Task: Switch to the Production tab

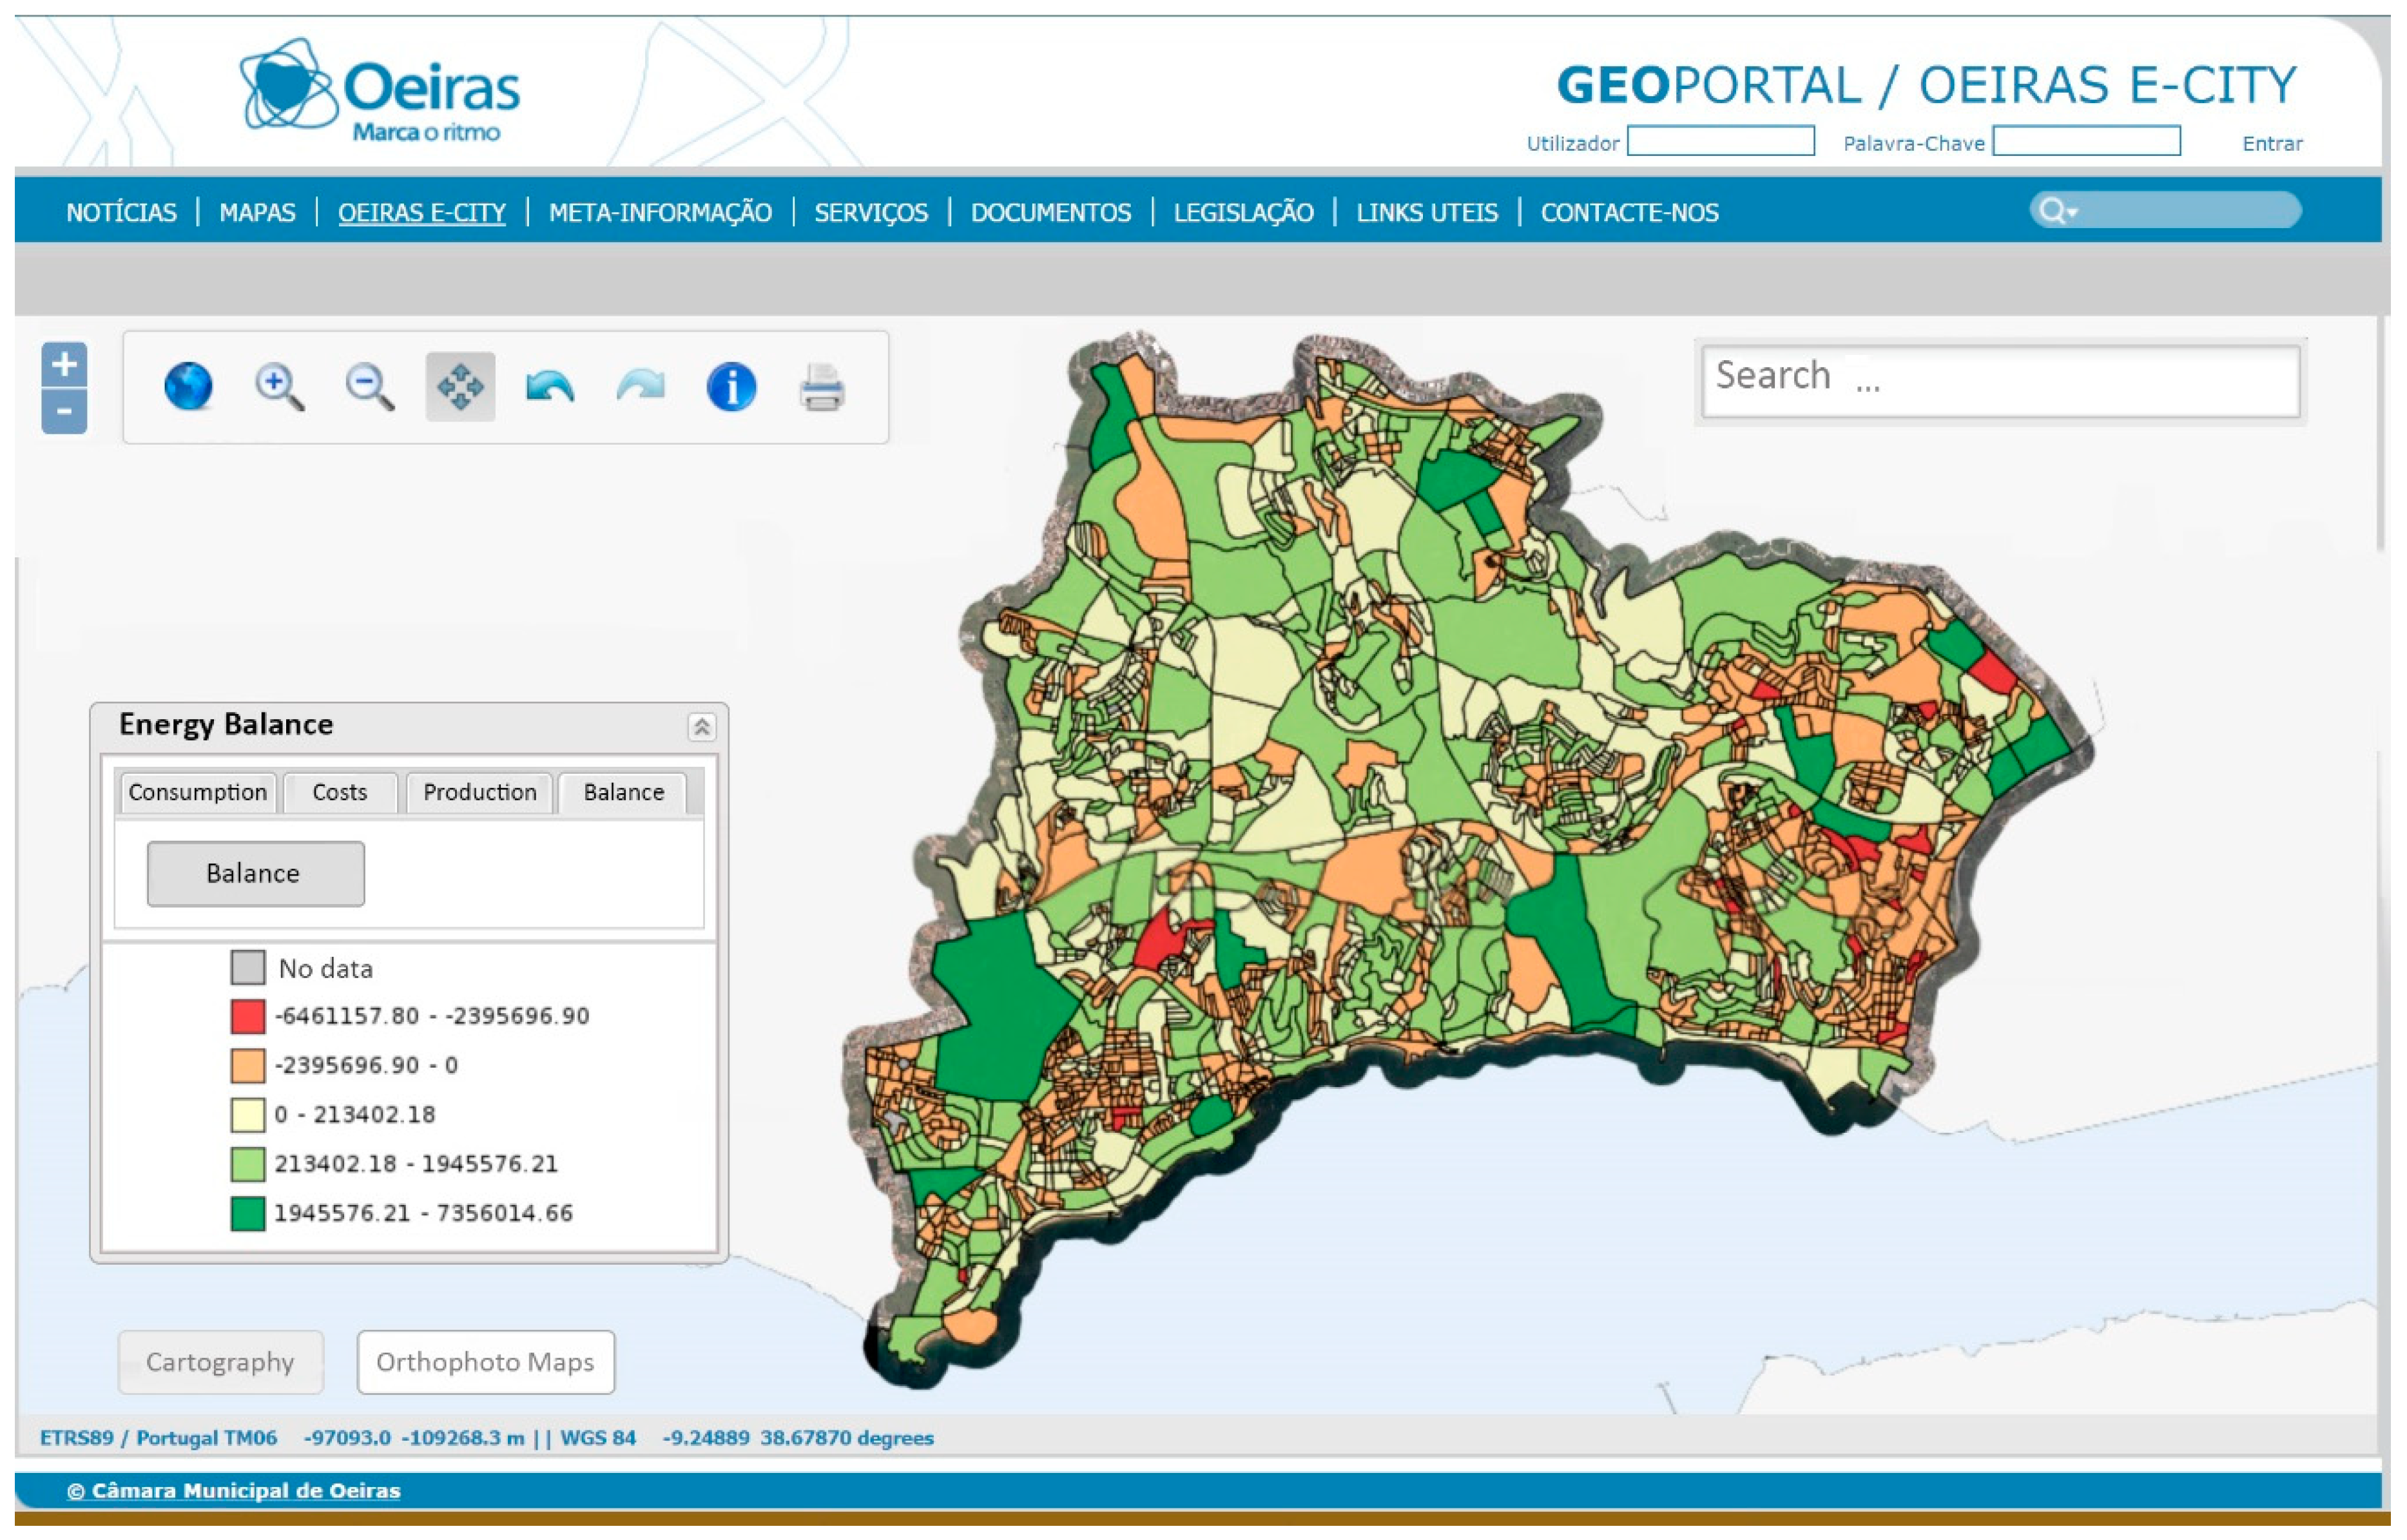Action: tap(479, 792)
